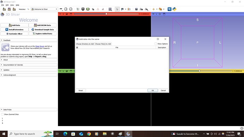Select the mouse pointer tool in the toolbar

point(117,9)
